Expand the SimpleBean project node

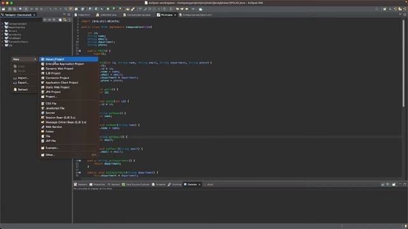point(3,38)
